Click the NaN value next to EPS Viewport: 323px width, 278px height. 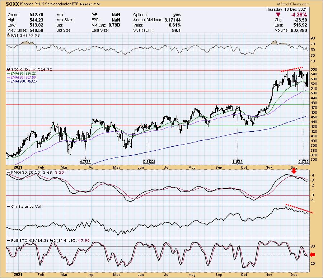point(116,20)
